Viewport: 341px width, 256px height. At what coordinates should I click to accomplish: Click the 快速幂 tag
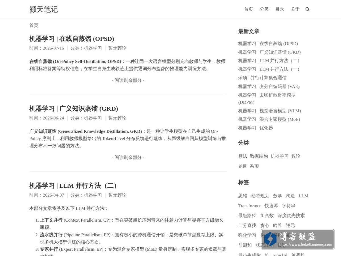pyautogui.click(x=271, y=206)
